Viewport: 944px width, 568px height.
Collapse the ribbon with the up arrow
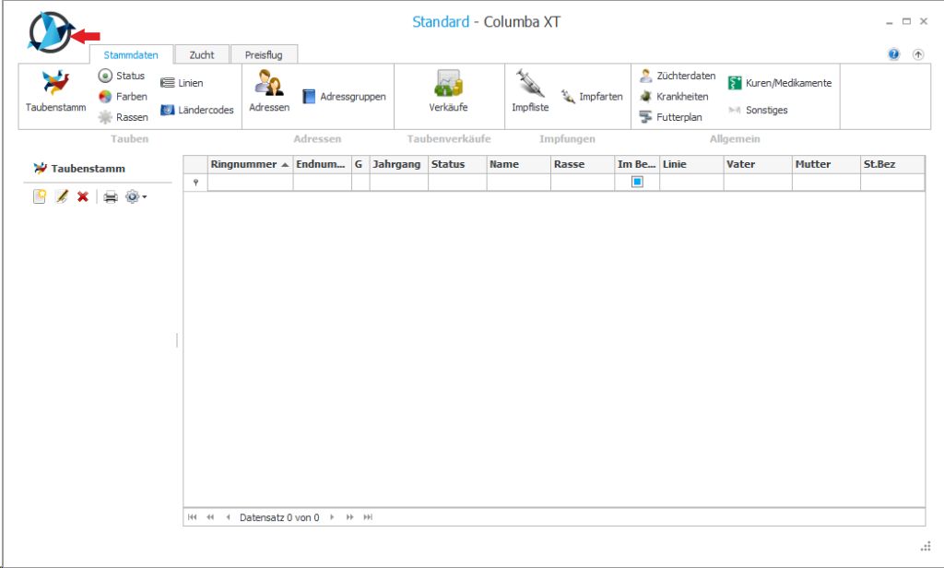click(x=917, y=54)
